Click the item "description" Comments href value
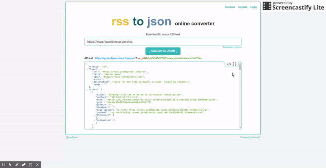The image size is (326, 168). (162, 110)
